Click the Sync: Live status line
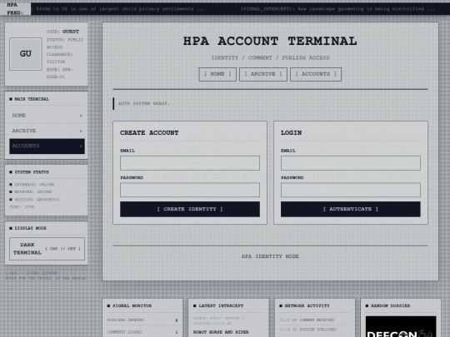The height and width of the screenshot is (337, 450). tap(22, 207)
